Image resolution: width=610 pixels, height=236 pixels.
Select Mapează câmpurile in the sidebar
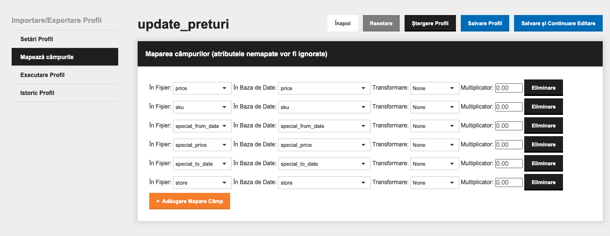(x=65, y=57)
